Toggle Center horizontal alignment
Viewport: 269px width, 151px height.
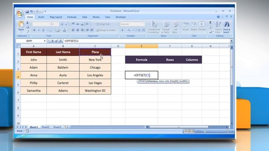[x=78, y=30]
